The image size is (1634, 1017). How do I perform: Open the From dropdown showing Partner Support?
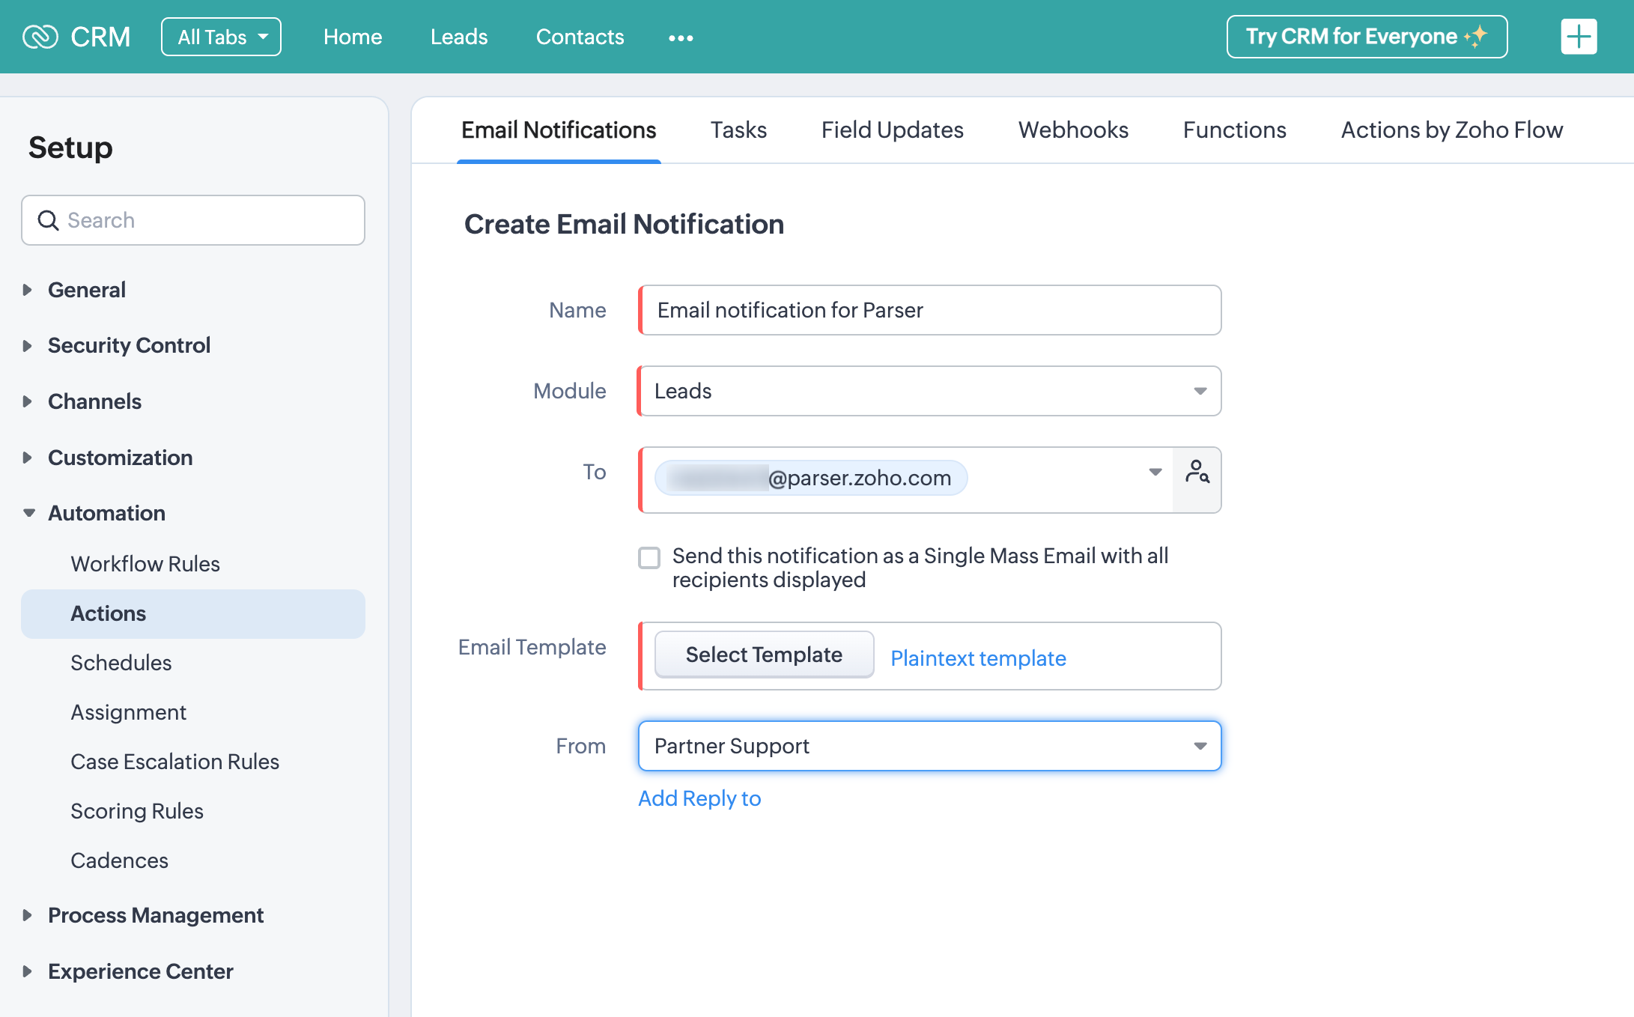click(x=929, y=746)
